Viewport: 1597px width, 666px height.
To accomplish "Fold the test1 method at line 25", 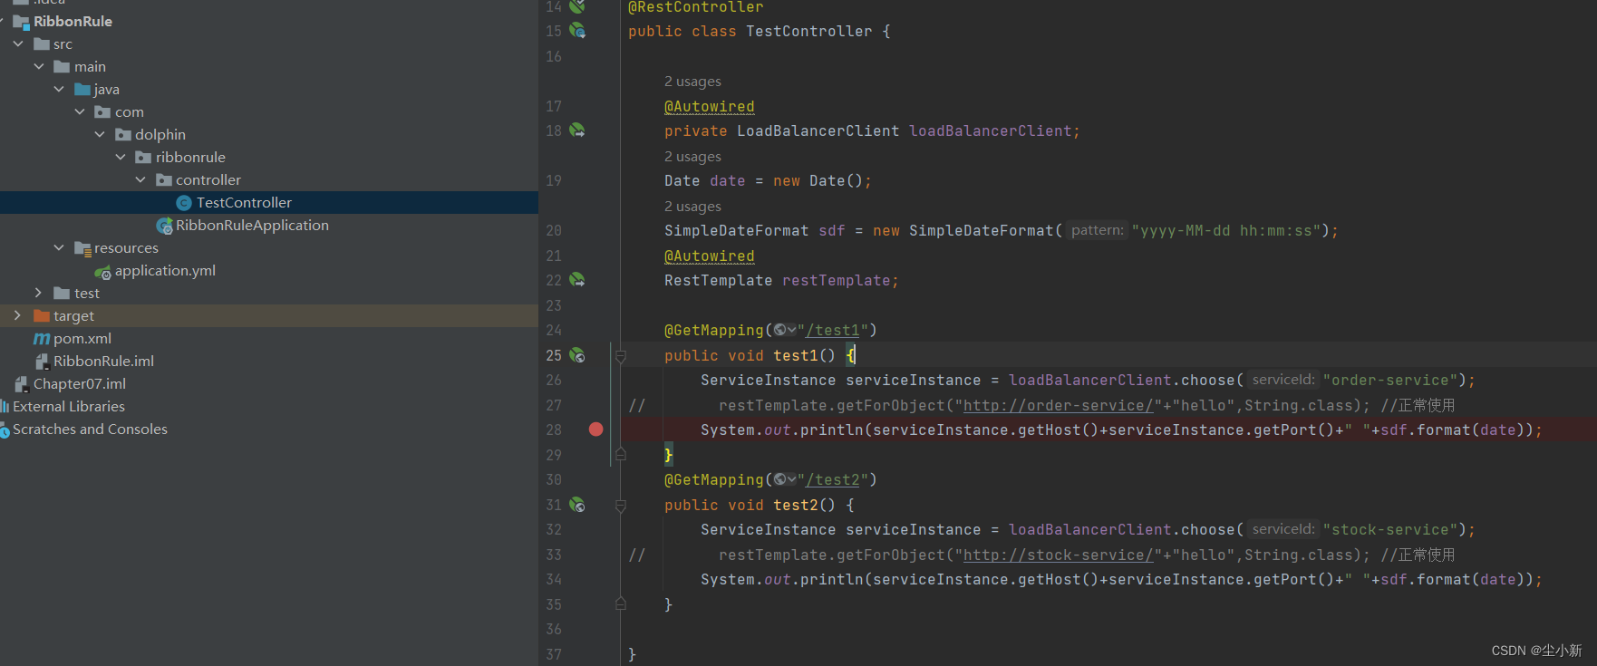I will tap(621, 356).
